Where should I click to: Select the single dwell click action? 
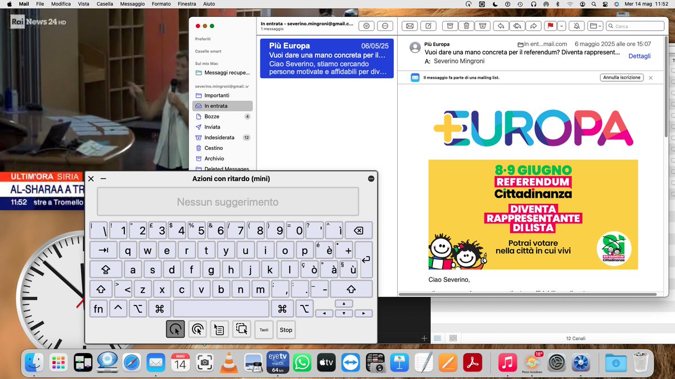tap(175, 330)
